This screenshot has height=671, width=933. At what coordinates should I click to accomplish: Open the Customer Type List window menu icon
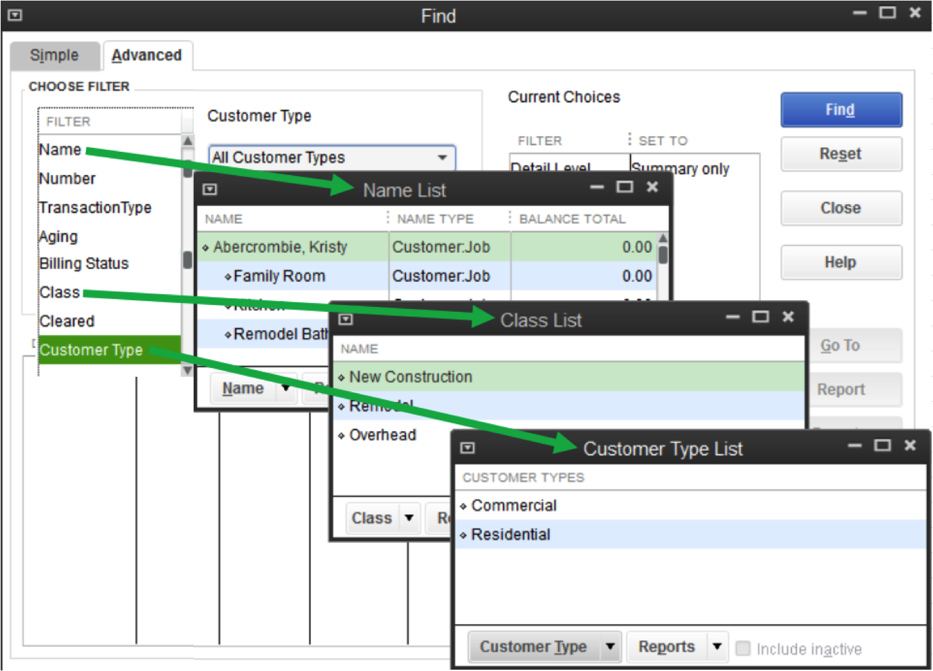(x=468, y=448)
